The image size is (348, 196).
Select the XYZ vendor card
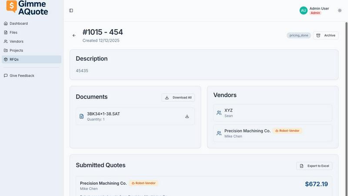[x=273, y=113]
